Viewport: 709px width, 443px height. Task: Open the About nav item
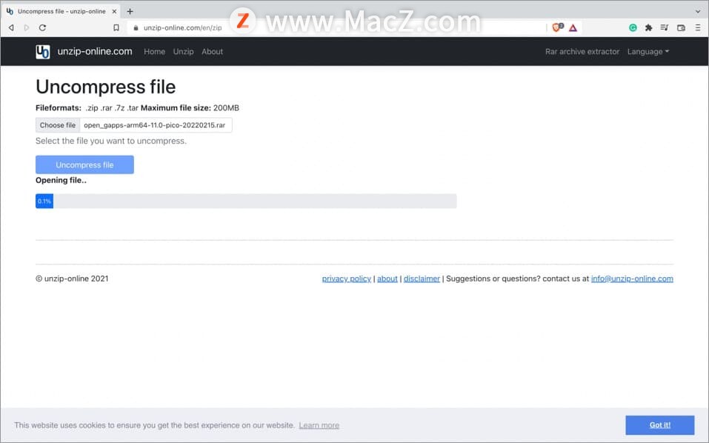212,52
